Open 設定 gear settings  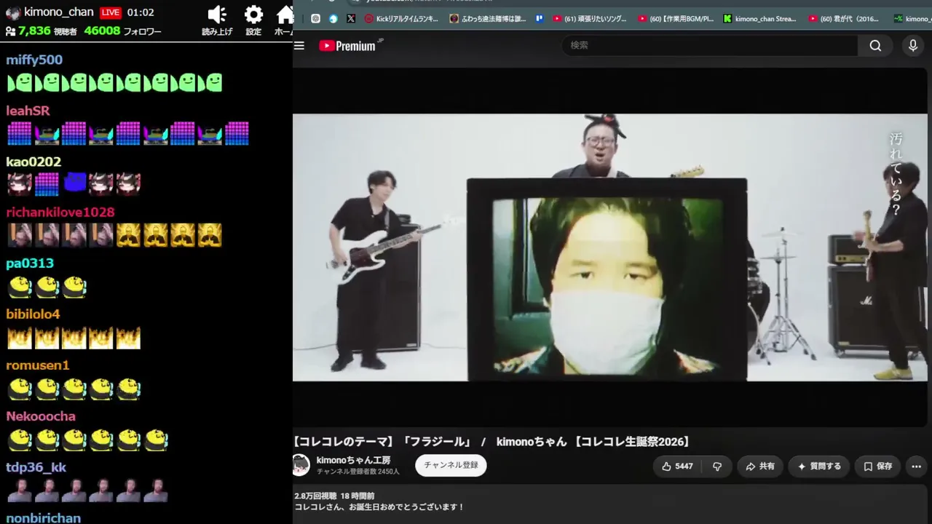pos(253,15)
